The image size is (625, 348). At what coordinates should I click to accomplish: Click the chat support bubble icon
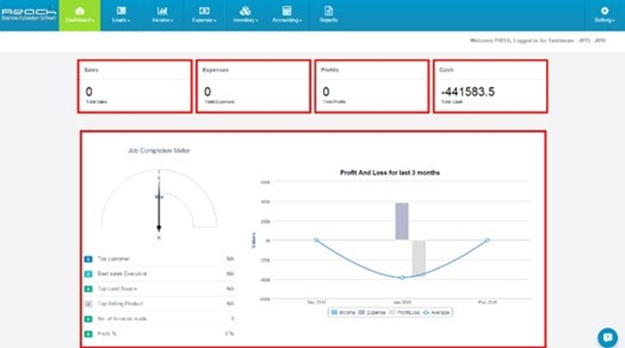pyautogui.click(x=607, y=337)
